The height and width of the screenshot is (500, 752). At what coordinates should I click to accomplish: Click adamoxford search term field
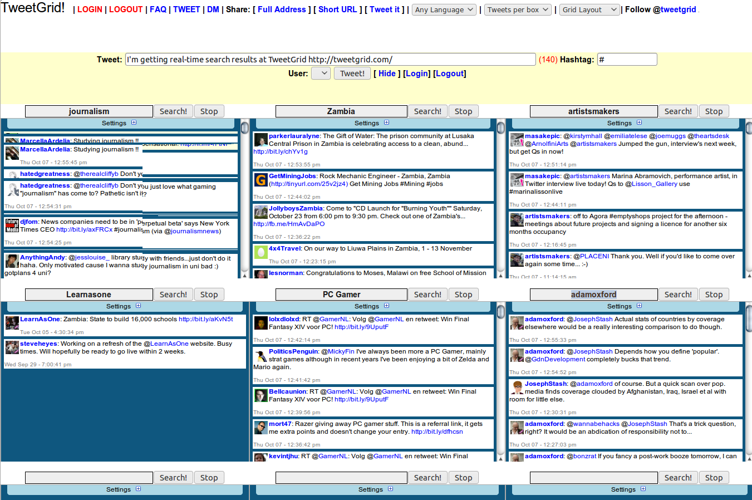coord(593,295)
